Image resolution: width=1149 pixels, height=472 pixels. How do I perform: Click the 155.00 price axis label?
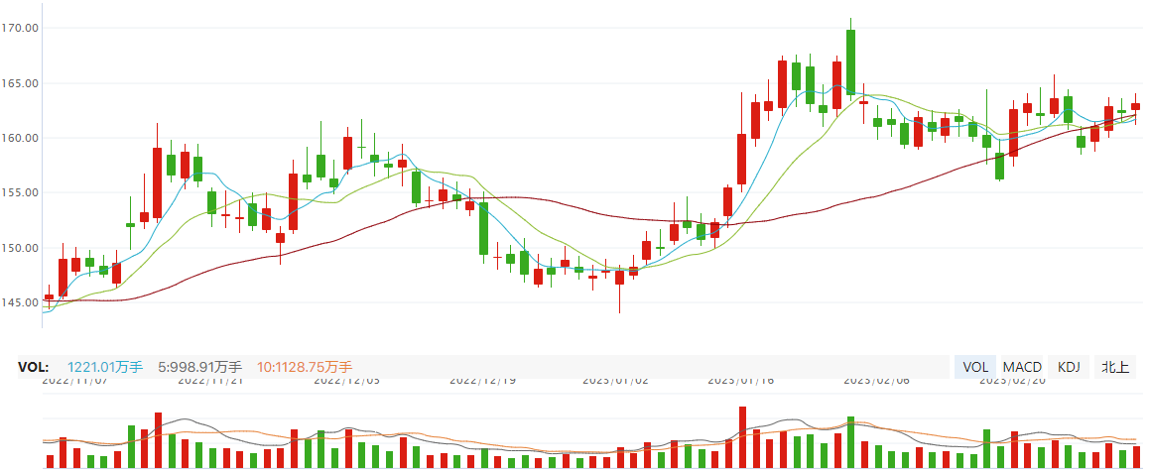[x=20, y=192]
